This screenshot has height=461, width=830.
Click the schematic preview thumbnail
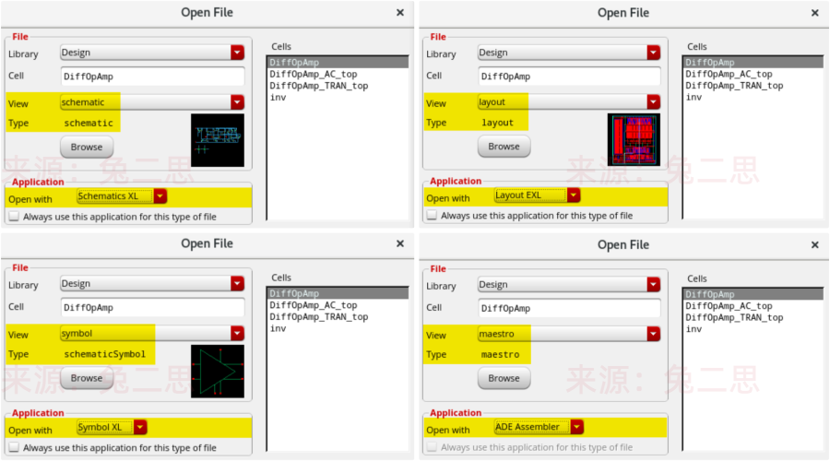[218, 140]
